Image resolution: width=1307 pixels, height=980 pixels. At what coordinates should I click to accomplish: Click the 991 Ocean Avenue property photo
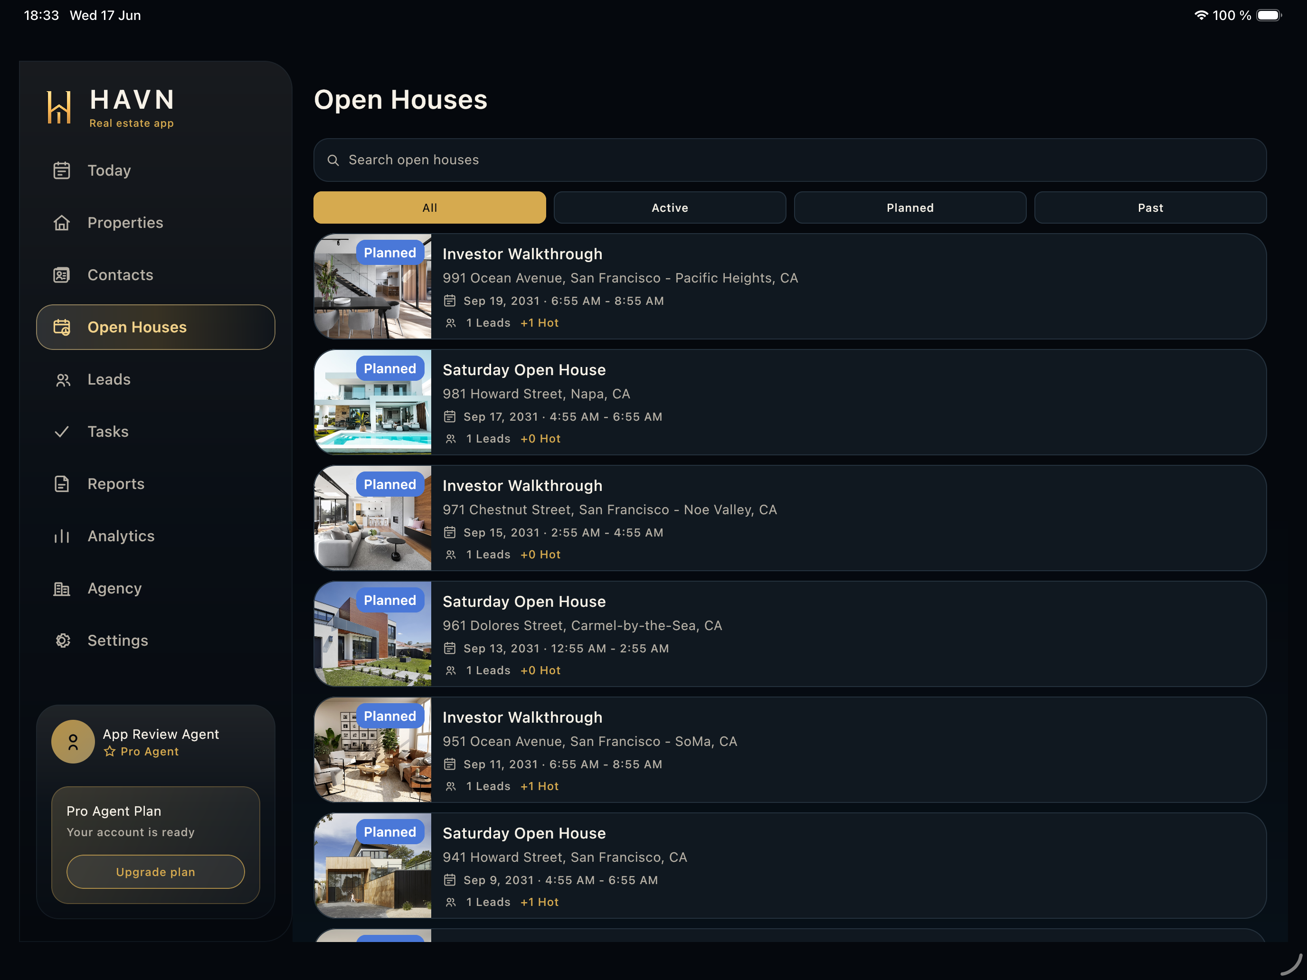click(373, 286)
